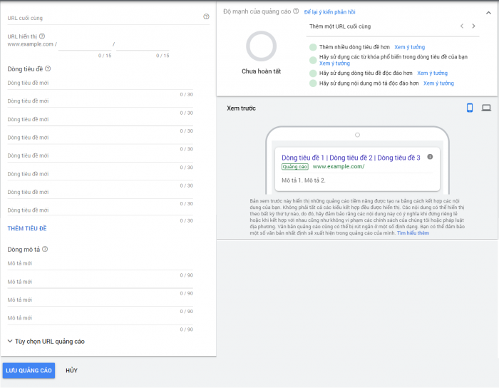Click help icon beside Dòng mô tả heading
This screenshot has width=499, height=388.
pos(45,249)
